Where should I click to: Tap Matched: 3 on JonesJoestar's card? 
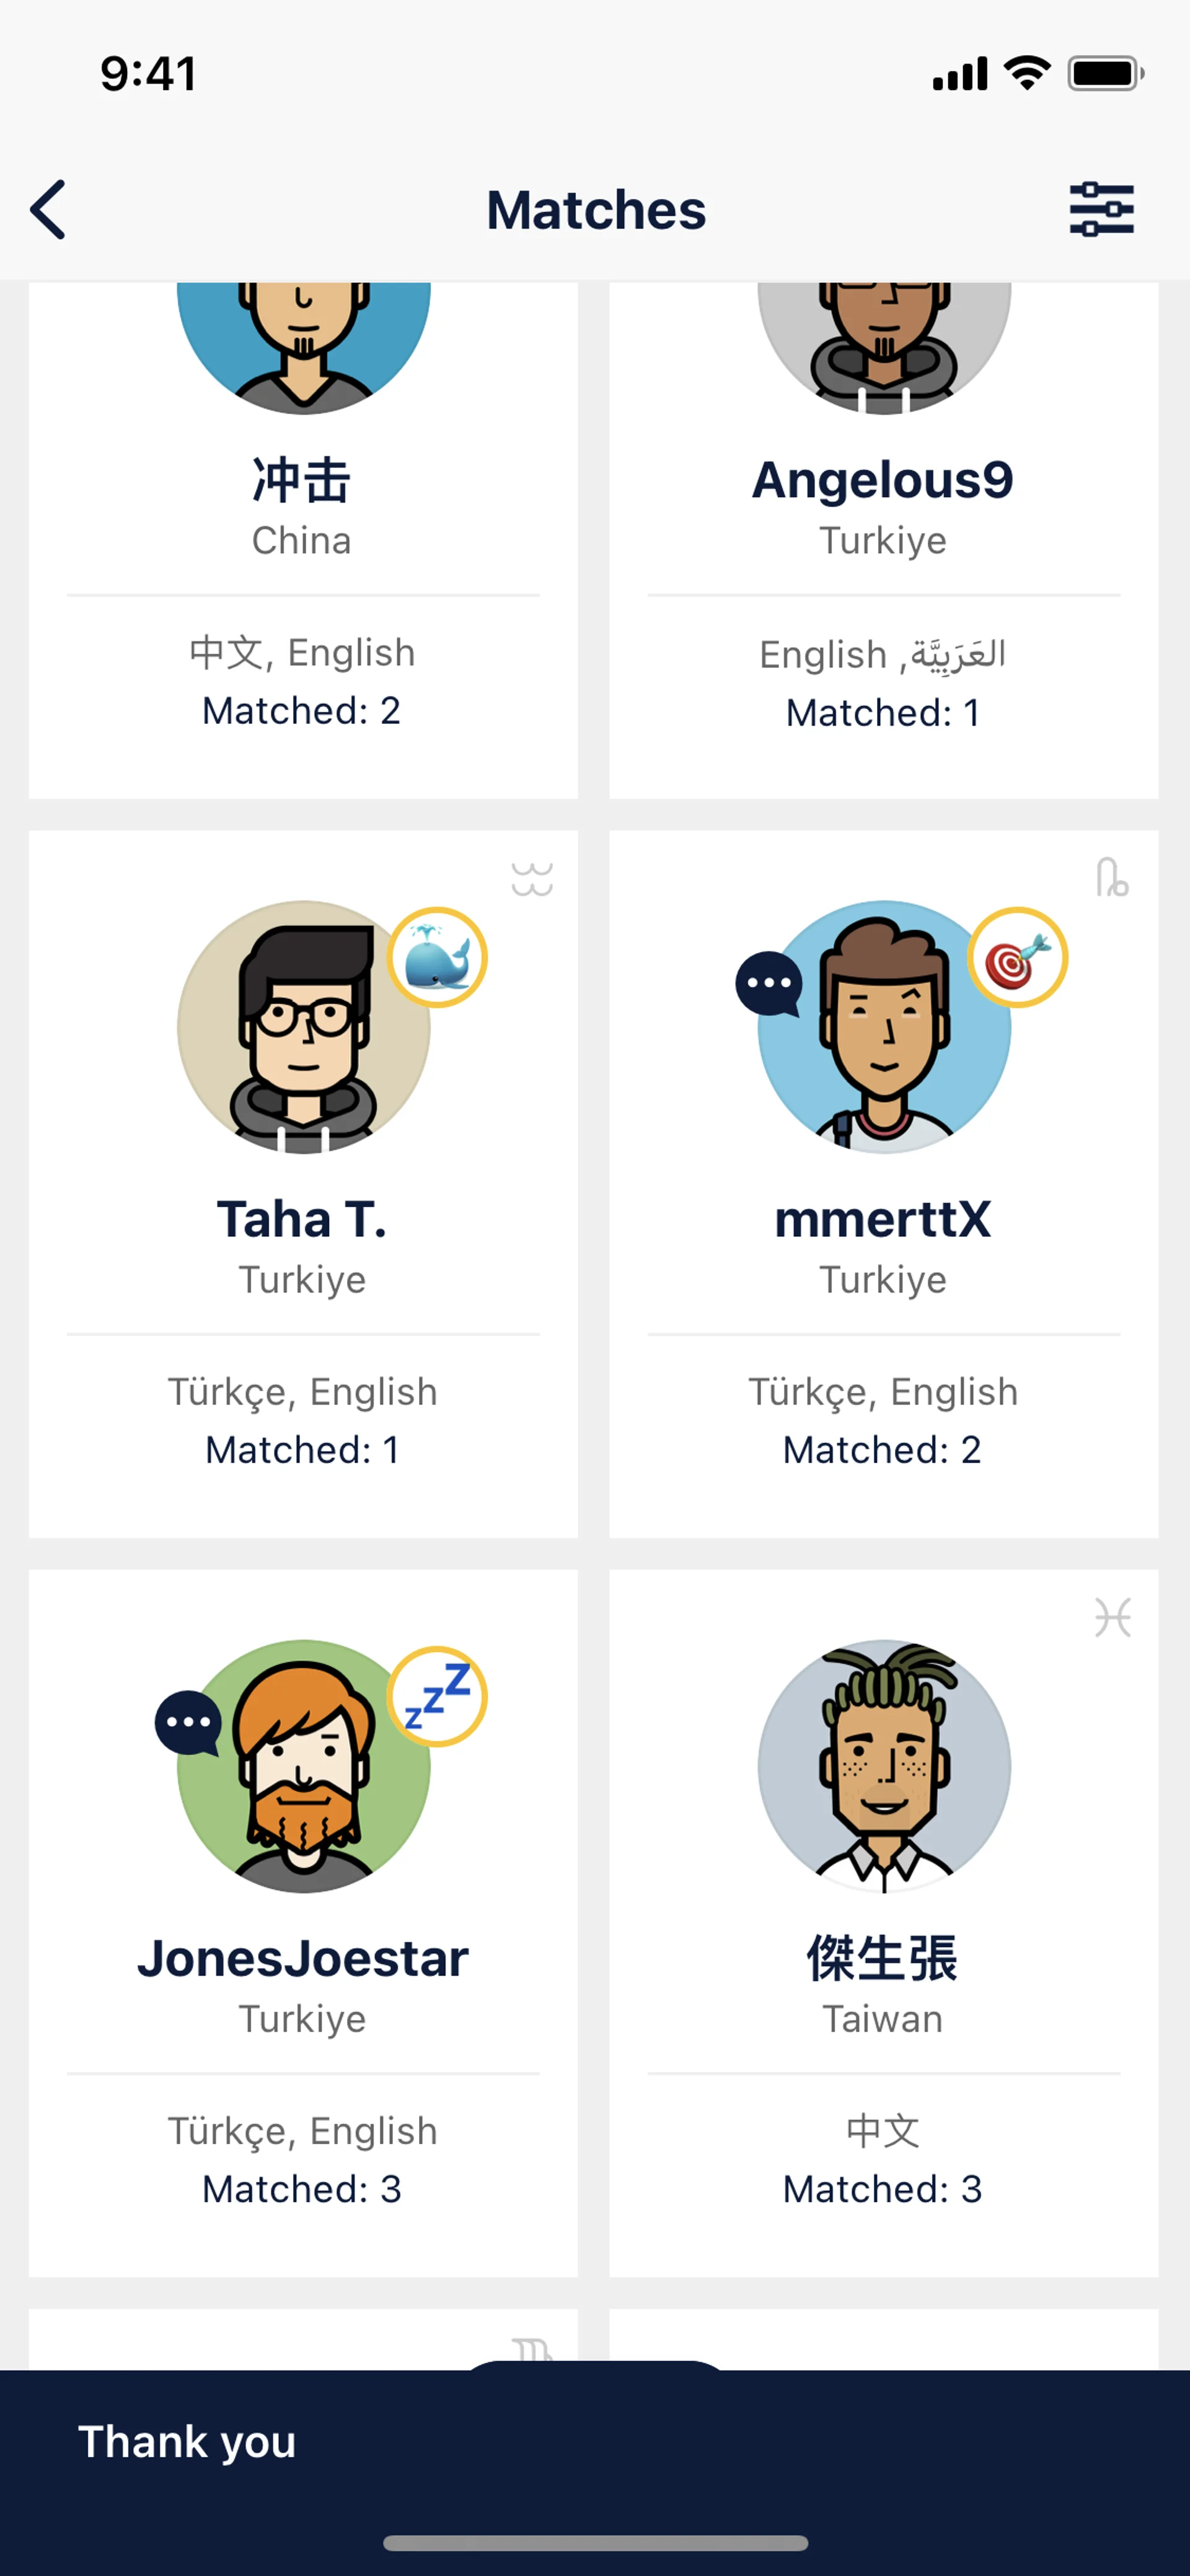[302, 2189]
